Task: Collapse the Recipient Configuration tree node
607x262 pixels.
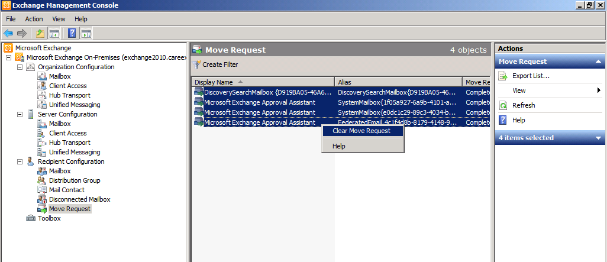Action: (x=20, y=162)
